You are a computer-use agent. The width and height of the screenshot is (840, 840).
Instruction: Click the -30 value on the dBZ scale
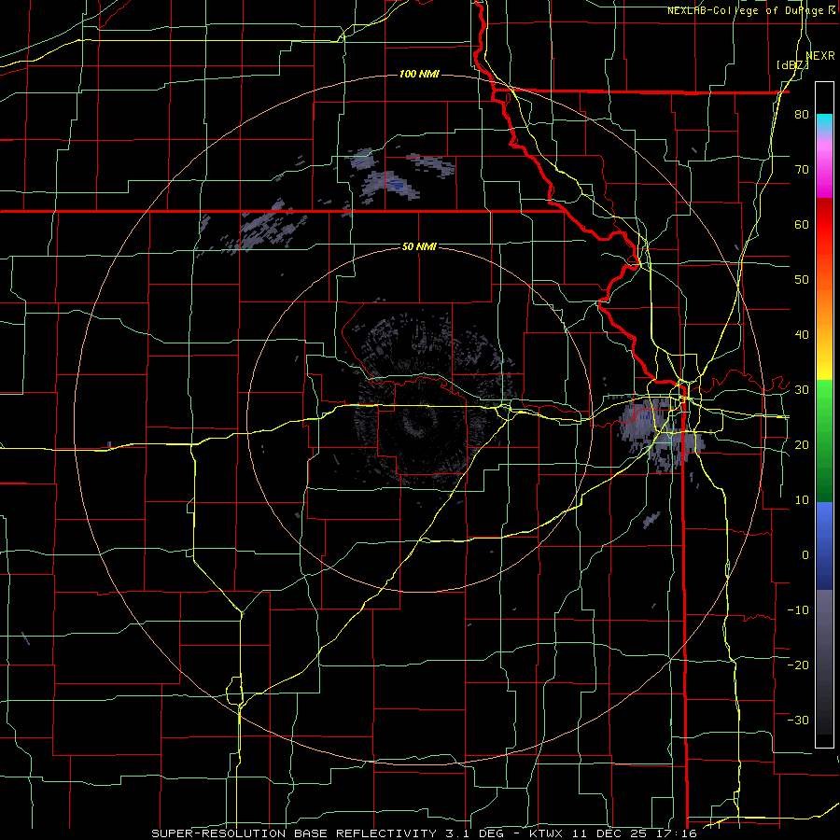[x=798, y=720]
